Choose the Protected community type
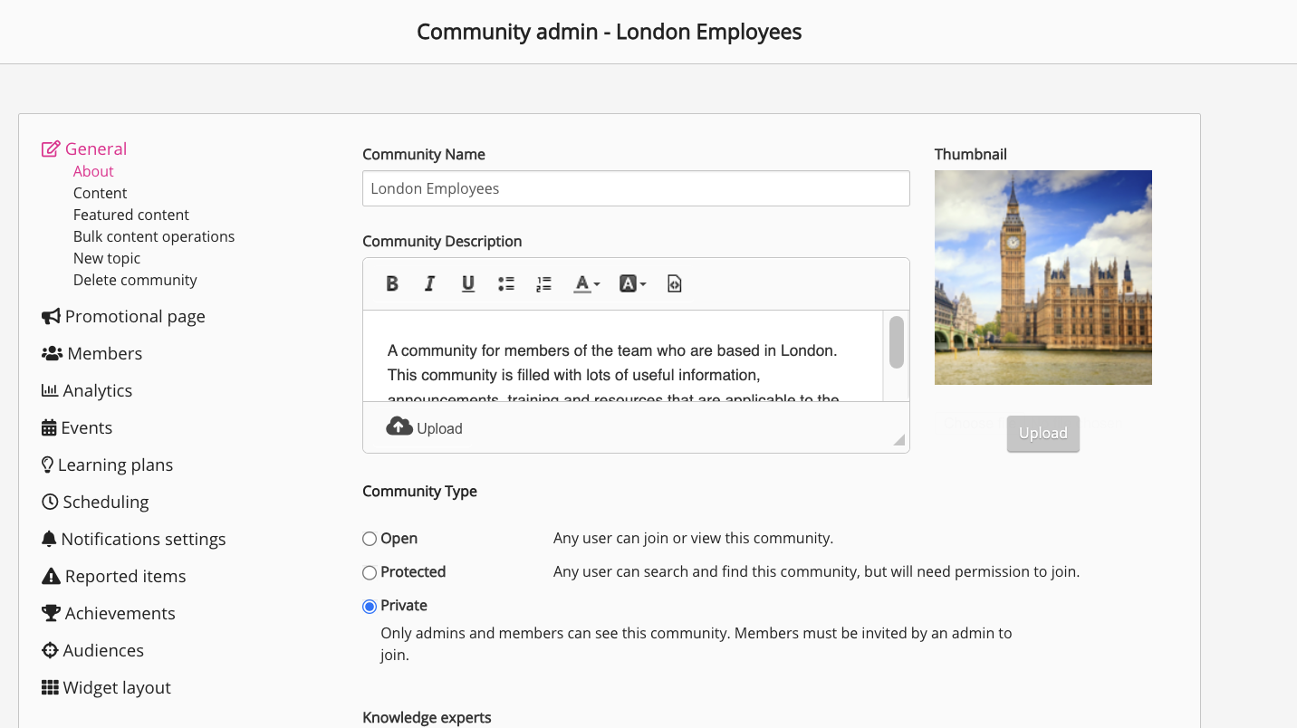The width and height of the screenshot is (1297, 728). [x=370, y=572]
